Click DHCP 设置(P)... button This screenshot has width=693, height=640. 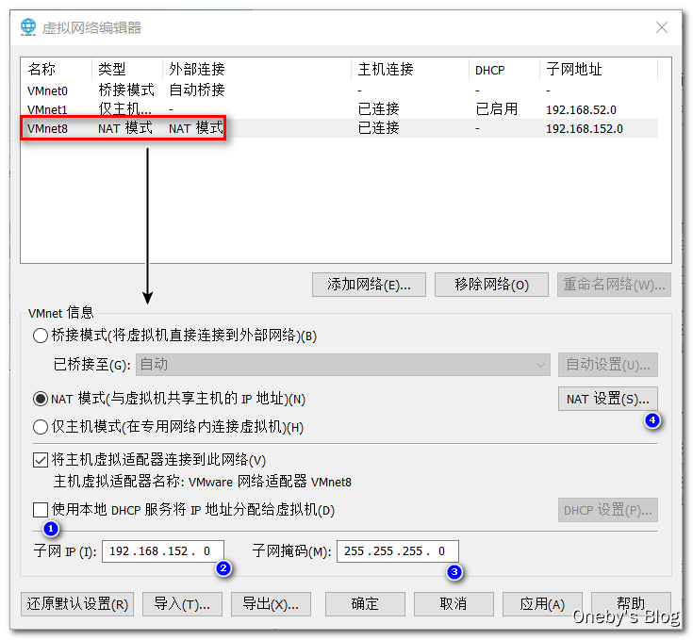pos(608,510)
